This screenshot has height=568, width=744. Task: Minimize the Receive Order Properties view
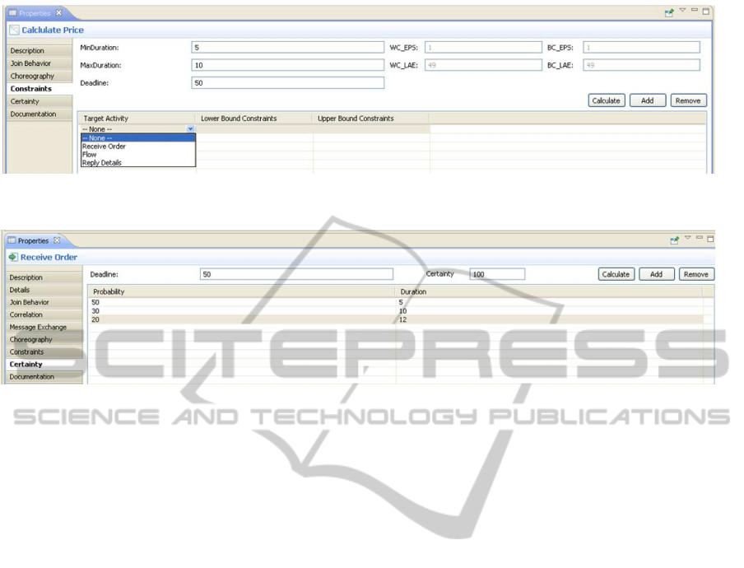[700, 238]
